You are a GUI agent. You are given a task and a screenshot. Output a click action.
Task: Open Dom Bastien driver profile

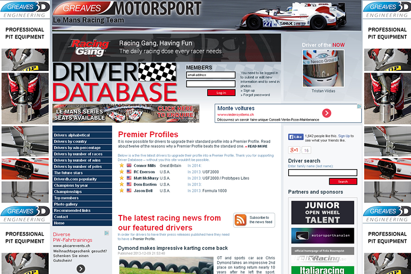point(145,185)
